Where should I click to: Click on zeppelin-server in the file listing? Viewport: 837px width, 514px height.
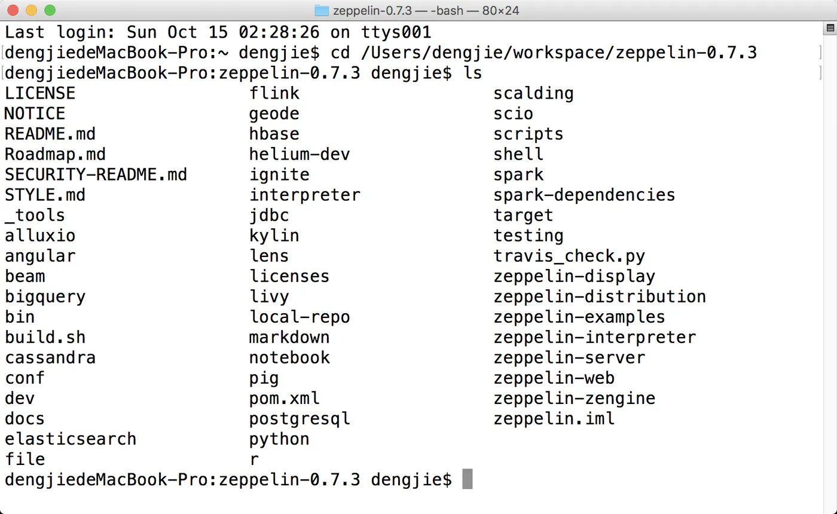click(569, 357)
